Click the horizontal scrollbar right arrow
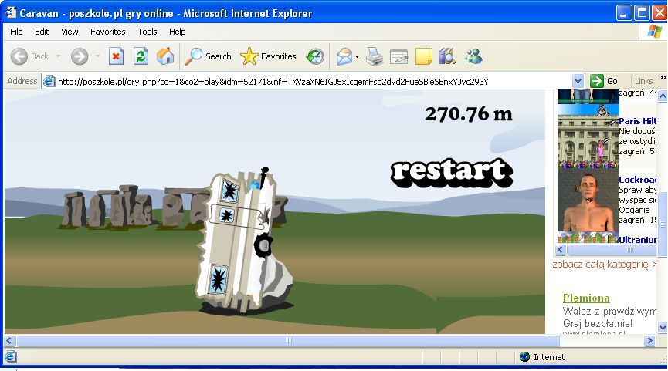The width and height of the screenshot is (668, 371). tap(649, 340)
